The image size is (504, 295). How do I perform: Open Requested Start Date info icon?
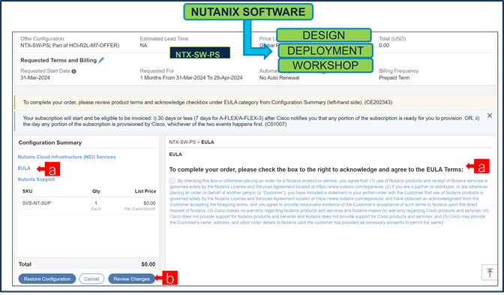(74, 71)
